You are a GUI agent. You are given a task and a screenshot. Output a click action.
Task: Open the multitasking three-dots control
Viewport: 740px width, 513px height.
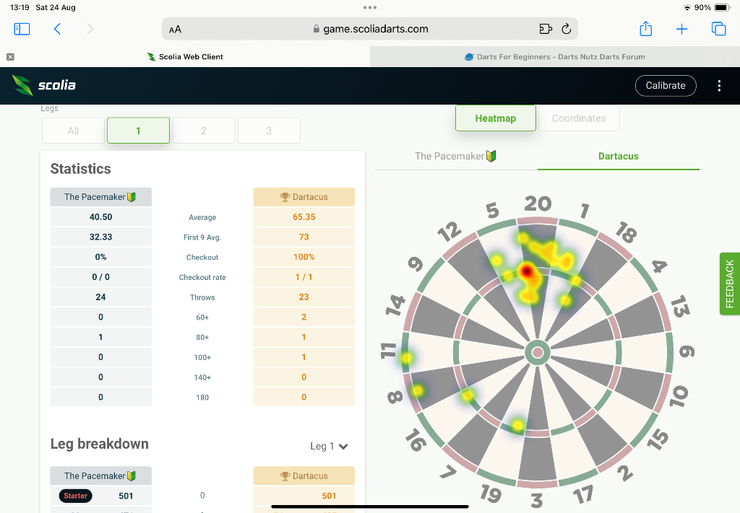pyautogui.click(x=370, y=7)
